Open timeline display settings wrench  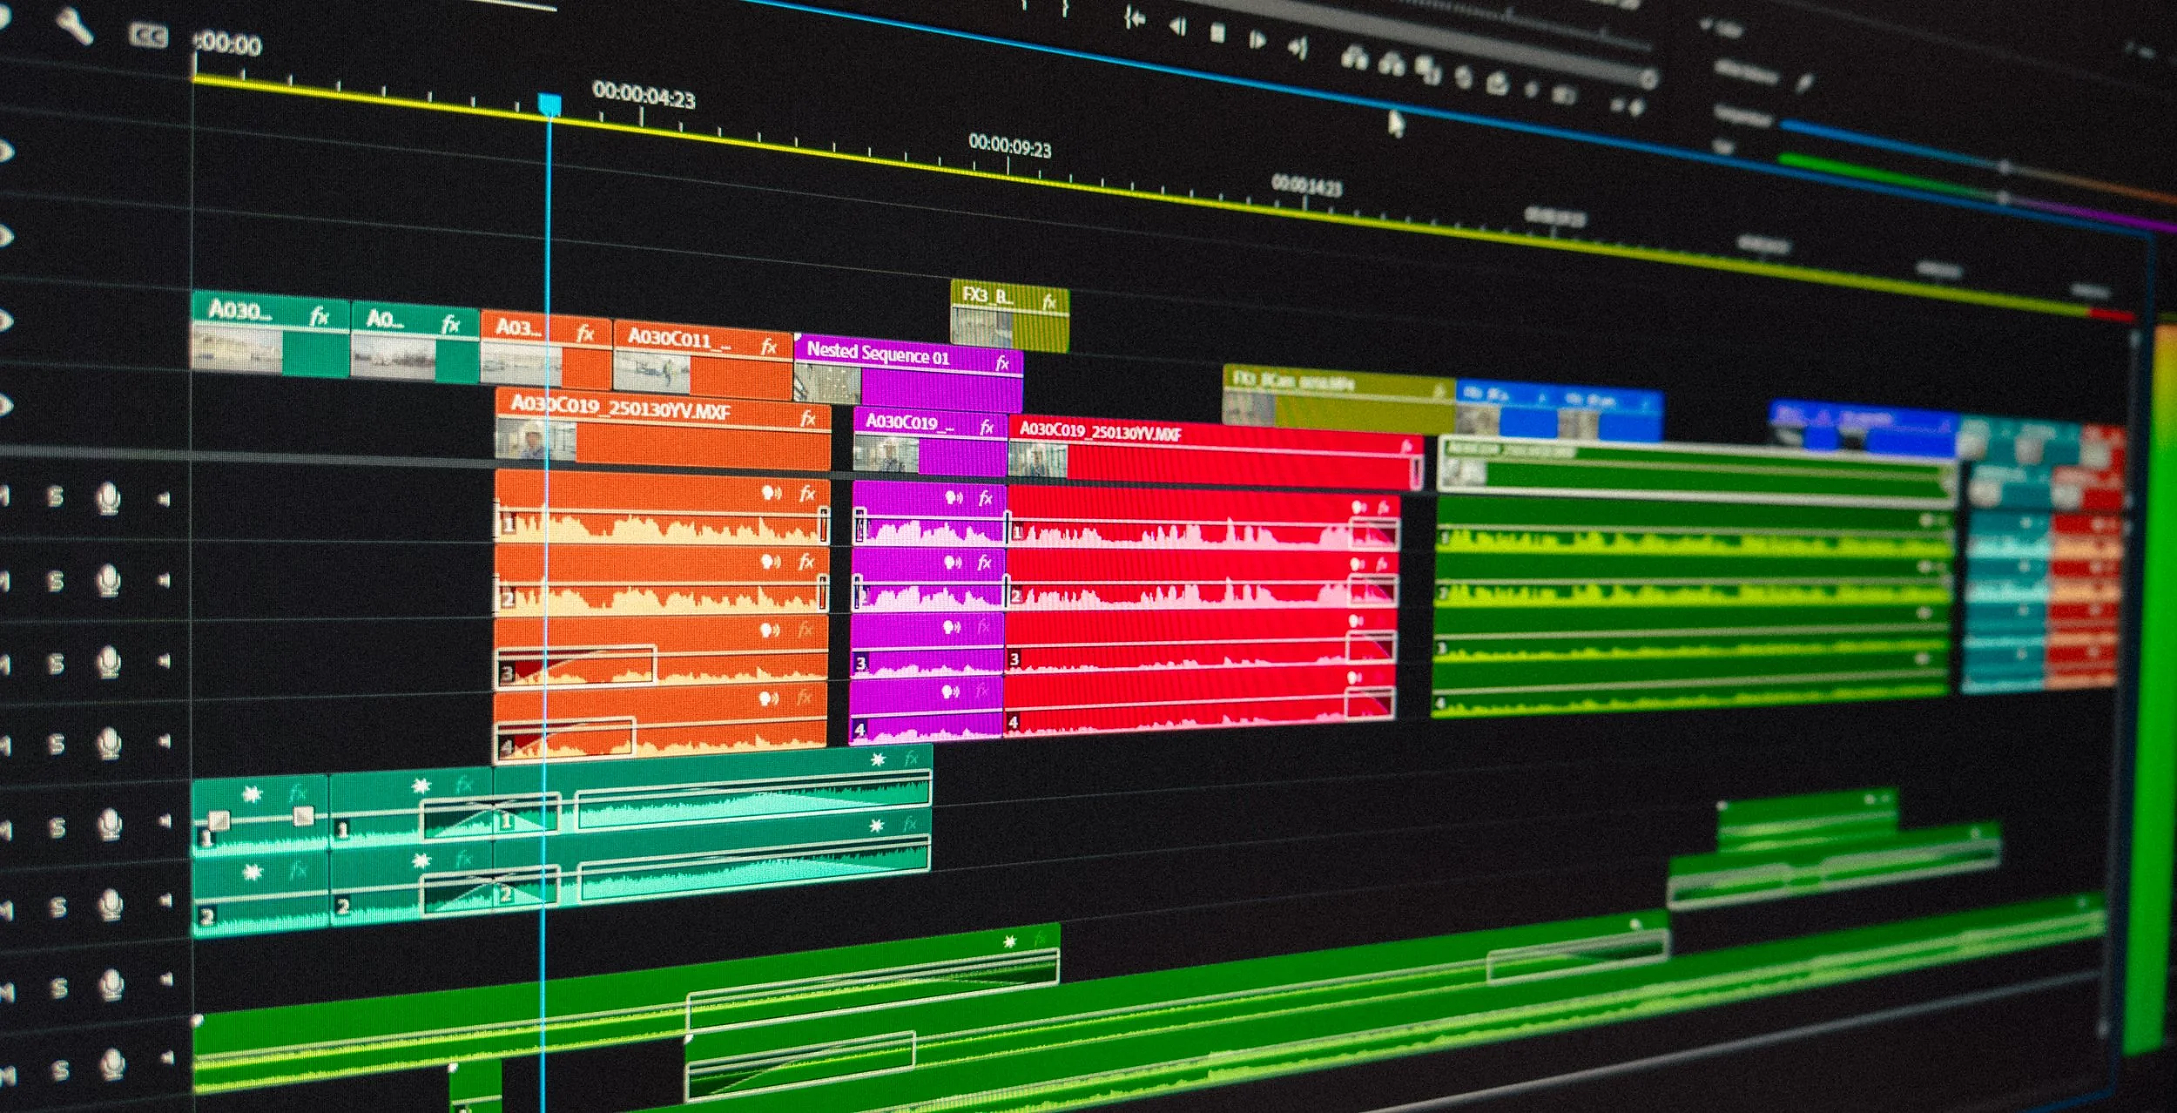click(x=75, y=26)
